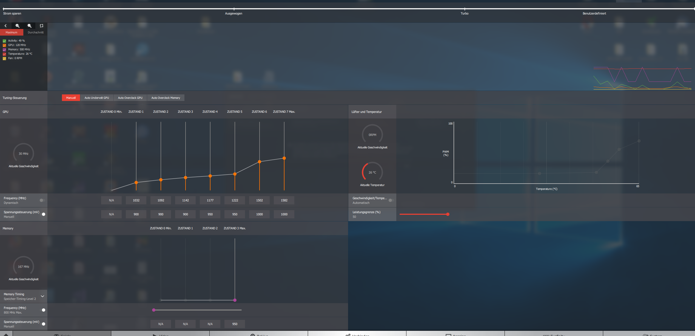Toggle Memory Frequency 800 MHz Max switch
The height and width of the screenshot is (336, 695).
click(x=42, y=310)
